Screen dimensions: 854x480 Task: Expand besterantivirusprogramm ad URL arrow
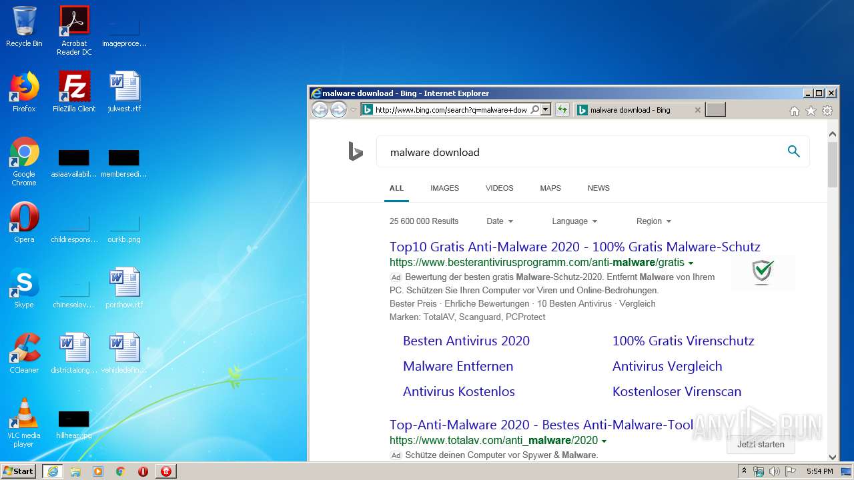[x=691, y=263]
